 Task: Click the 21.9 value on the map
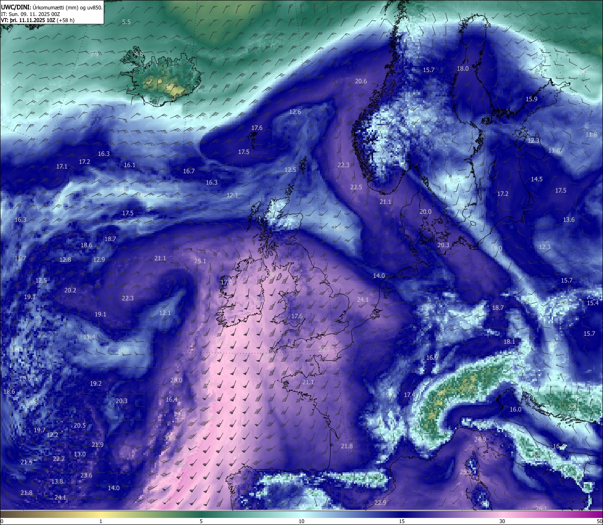coord(98,445)
